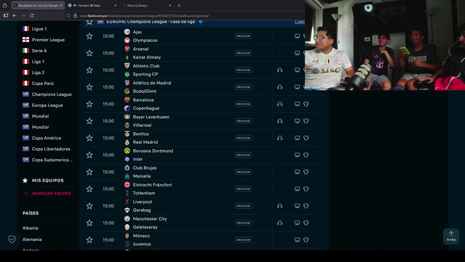Click the Tottenham team name
Viewport: 465px width, 262px height.
coord(144,193)
